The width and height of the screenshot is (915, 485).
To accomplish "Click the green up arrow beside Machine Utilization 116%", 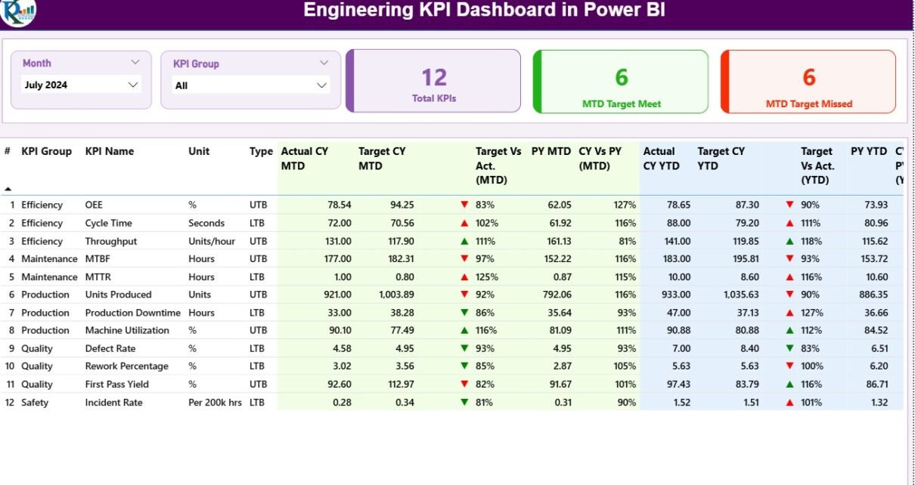I will pyautogui.click(x=464, y=331).
